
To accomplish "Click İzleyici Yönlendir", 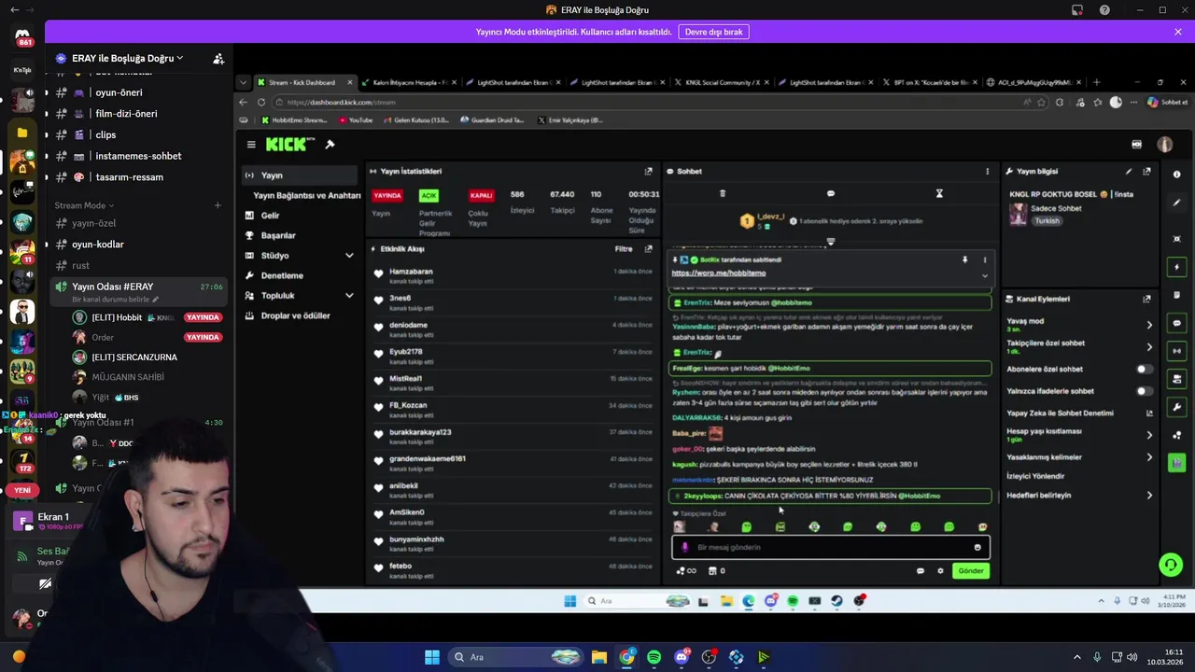I will 1035,476.
